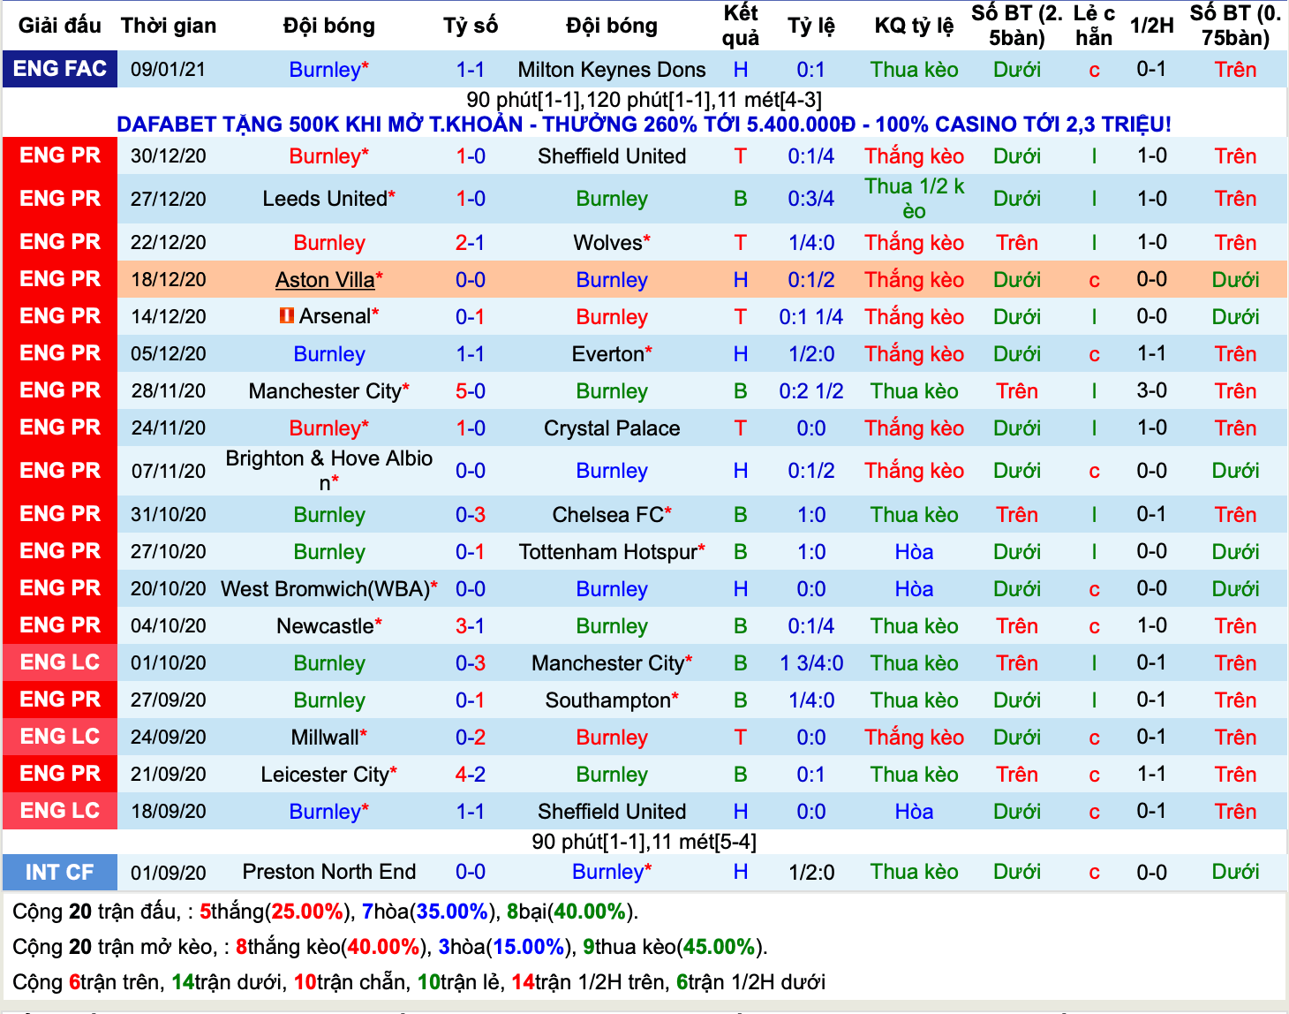Select the Tỷ số column header
Image resolution: width=1289 pixels, height=1014 pixels.
point(471,26)
